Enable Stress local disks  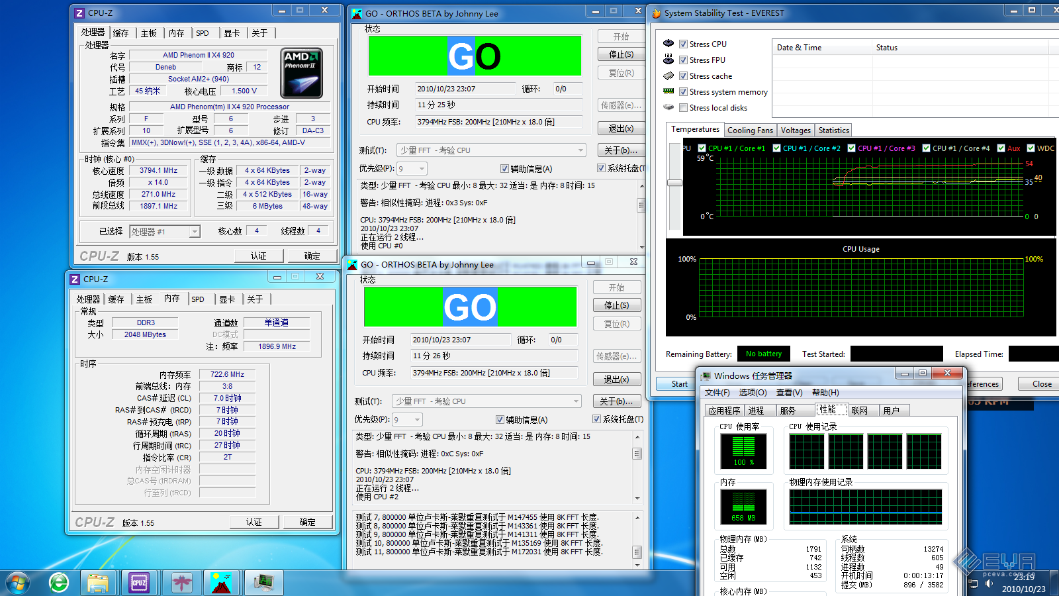pyautogui.click(x=683, y=108)
